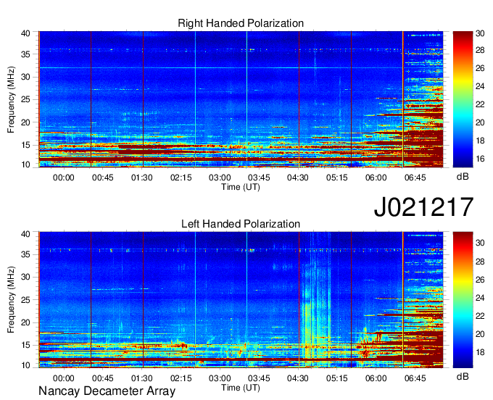Click the "26" value on the right-handed dB color bar
493x400 pixels.
tap(480, 68)
